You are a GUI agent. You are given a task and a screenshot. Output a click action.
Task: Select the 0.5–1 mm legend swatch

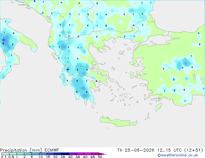coord(13,154)
